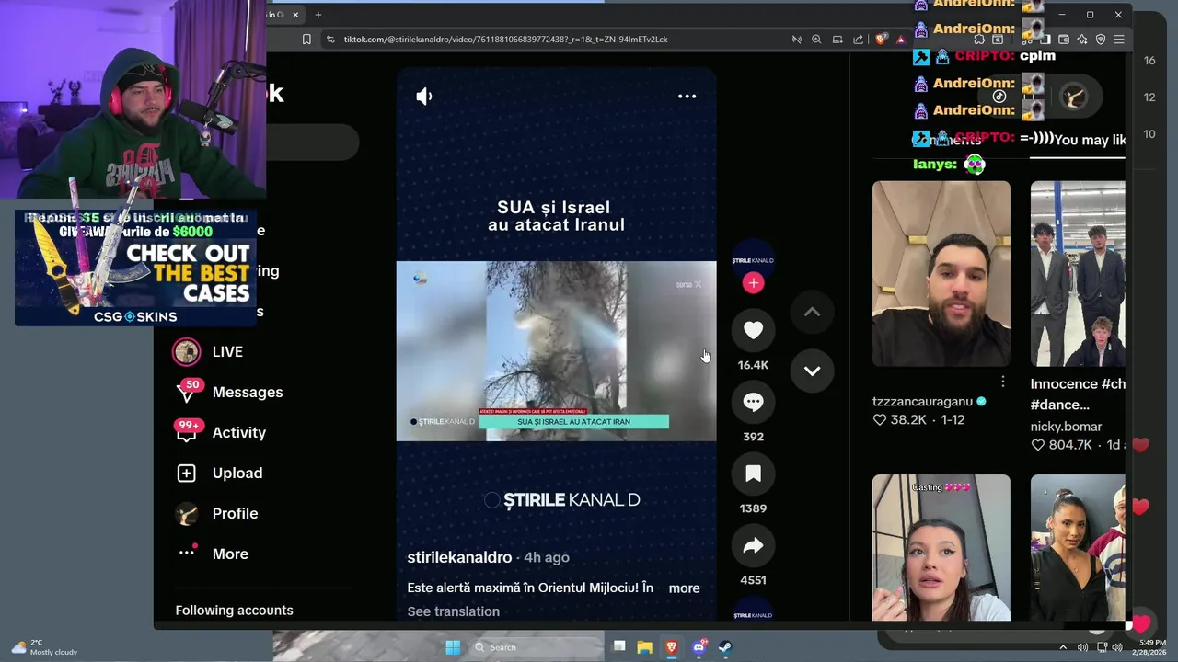
Task: Open the tzzzancauraganu video thumbnail
Action: pos(941,273)
